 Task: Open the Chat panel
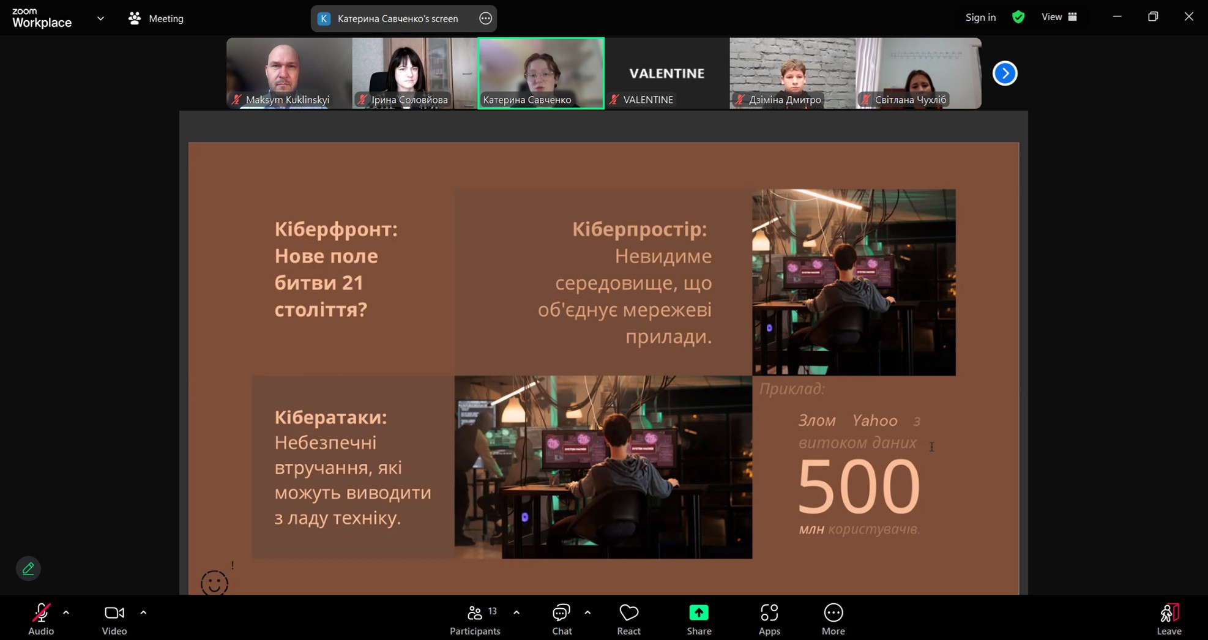562,619
